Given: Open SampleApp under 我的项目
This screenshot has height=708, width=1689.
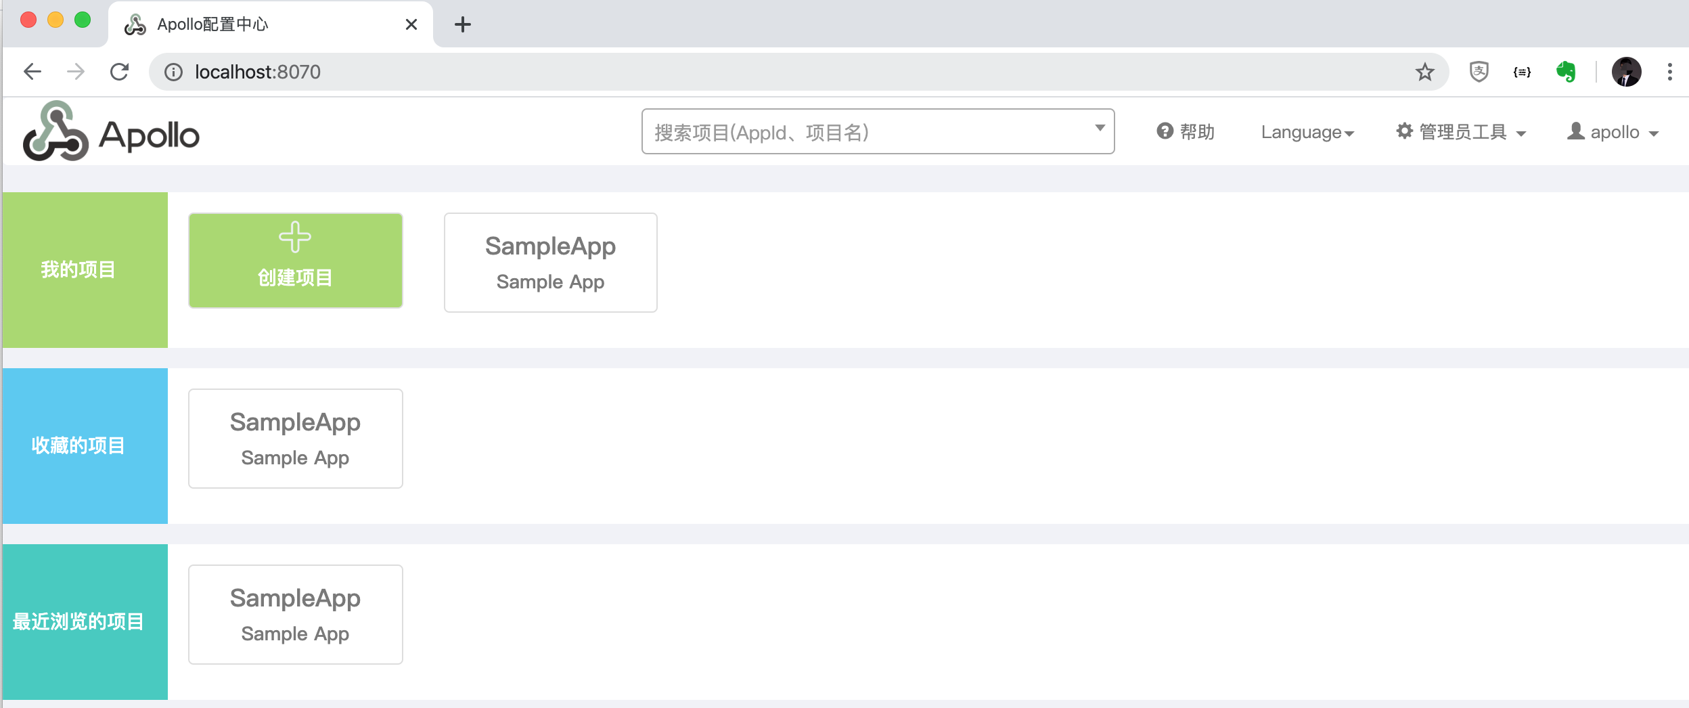Looking at the screenshot, I should pos(550,263).
